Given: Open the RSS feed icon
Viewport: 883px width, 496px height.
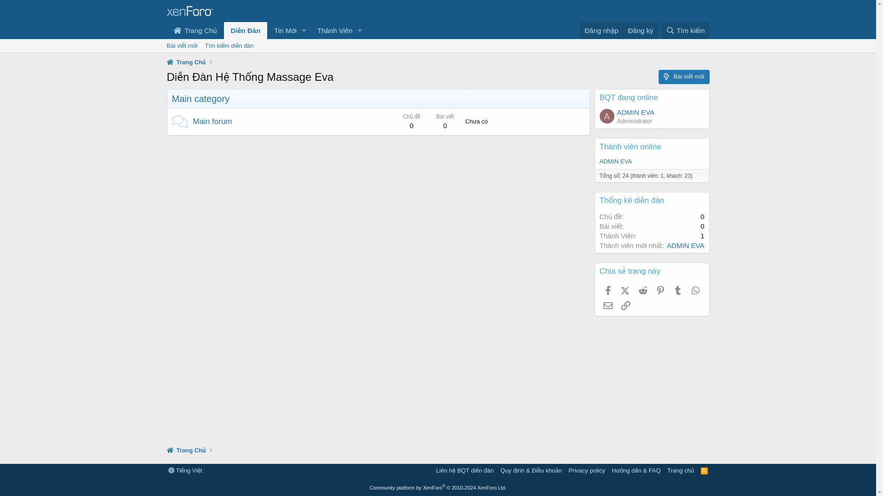Looking at the screenshot, I should (x=704, y=471).
